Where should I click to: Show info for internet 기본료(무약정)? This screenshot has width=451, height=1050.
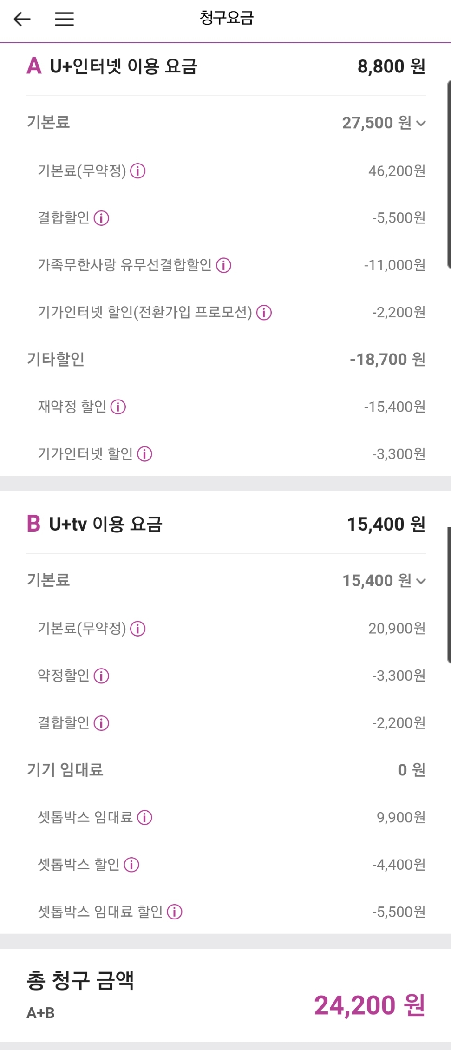[138, 171]
